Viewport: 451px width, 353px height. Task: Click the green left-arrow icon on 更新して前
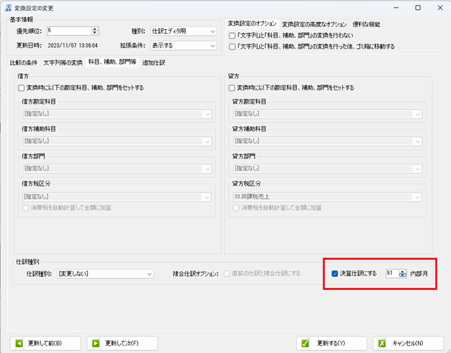20,343
